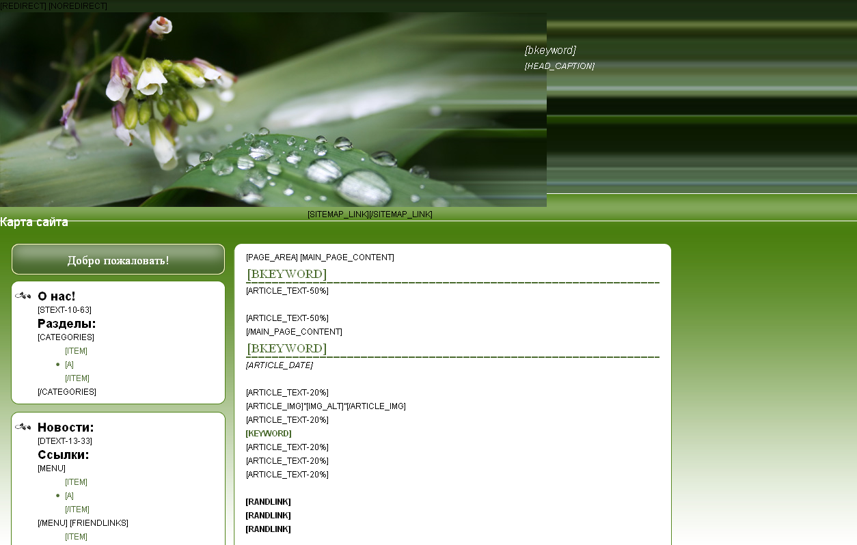
Task: Click the "Добро пожаловать!" welcome banner
Action: 118,260
